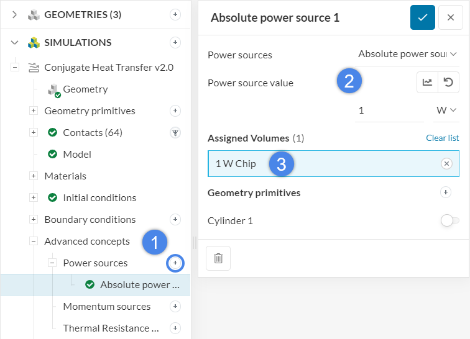Add a new simulation with plus icon
The height and width of the screenshot is (339, 470).
(x=175, y=42)
